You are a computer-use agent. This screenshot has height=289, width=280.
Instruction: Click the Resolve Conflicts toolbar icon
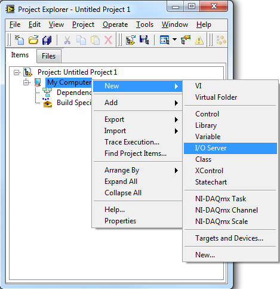click(186, 40)
